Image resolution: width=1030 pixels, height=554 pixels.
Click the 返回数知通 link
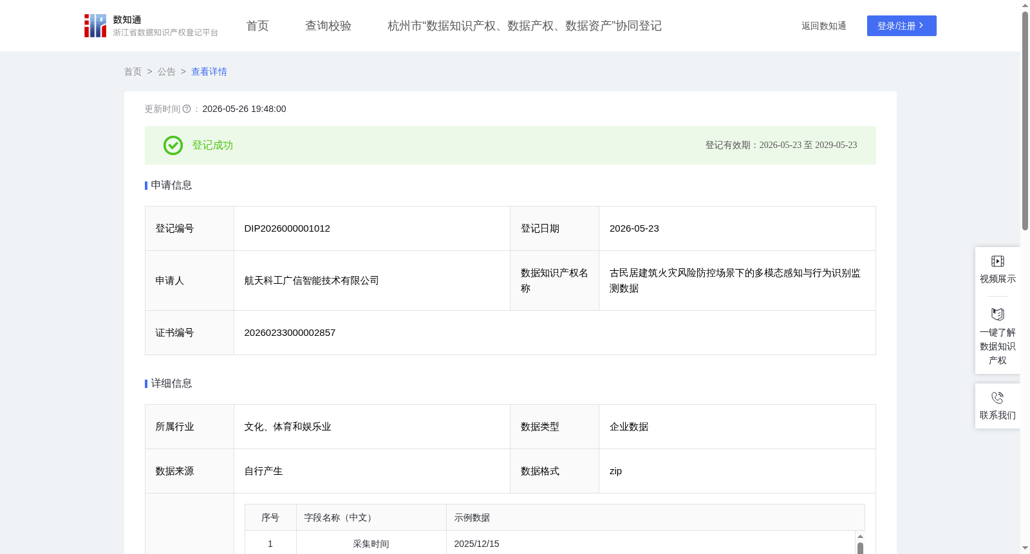pyautogui.click(x=824, y=26)
